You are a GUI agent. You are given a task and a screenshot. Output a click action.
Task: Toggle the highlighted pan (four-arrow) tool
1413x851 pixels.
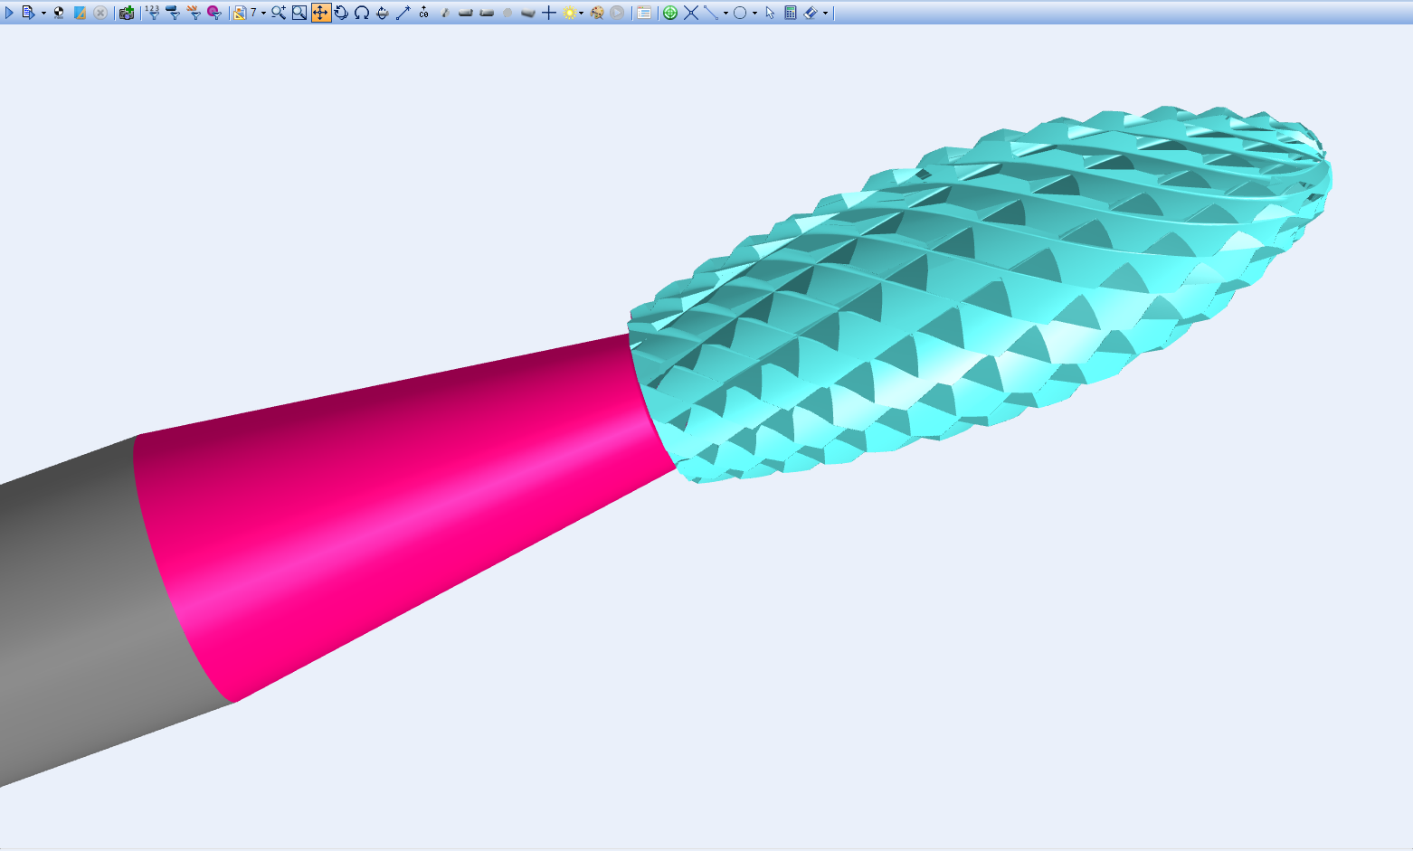pos(321,13)
